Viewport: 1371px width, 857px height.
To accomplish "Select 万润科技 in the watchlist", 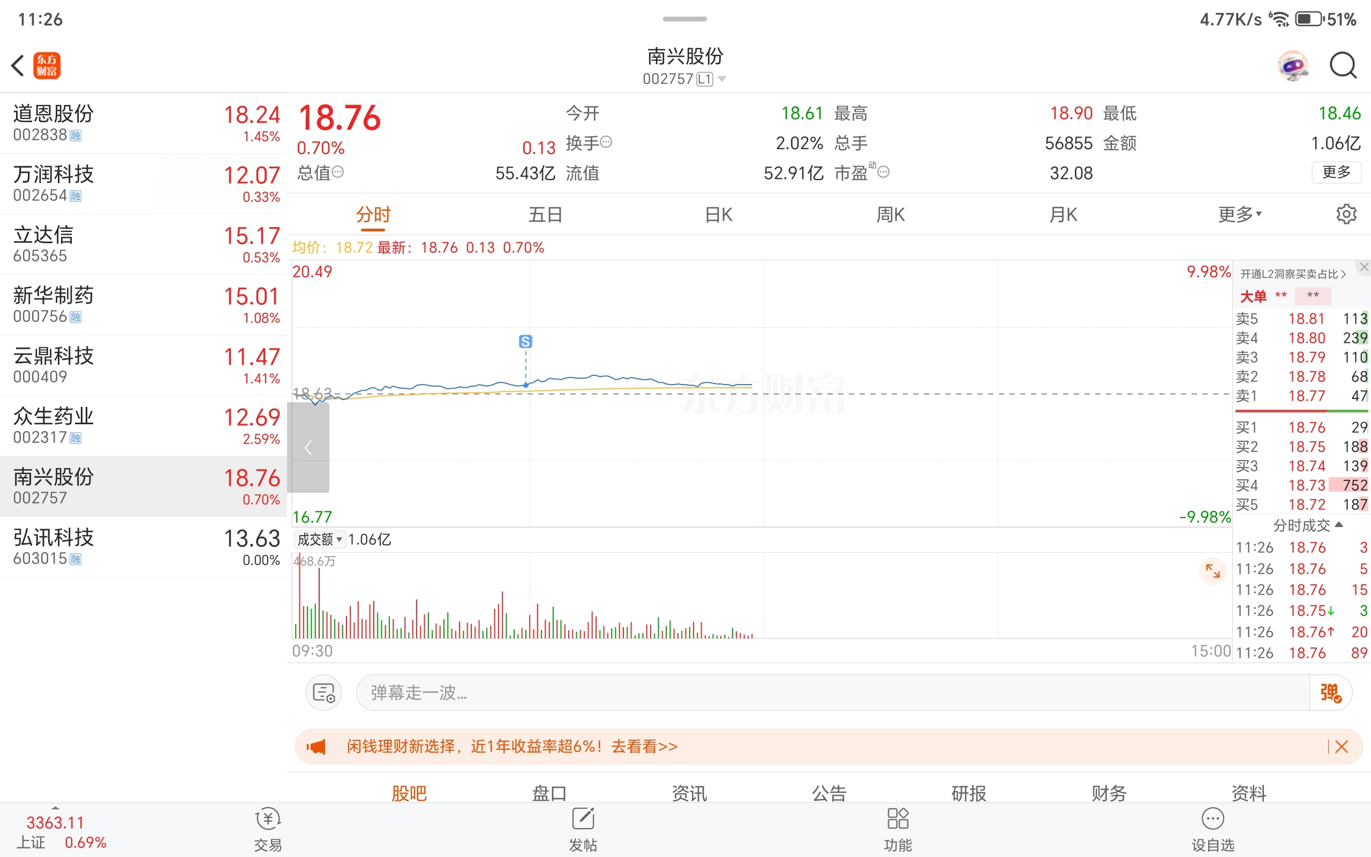I will click(144, 184).
